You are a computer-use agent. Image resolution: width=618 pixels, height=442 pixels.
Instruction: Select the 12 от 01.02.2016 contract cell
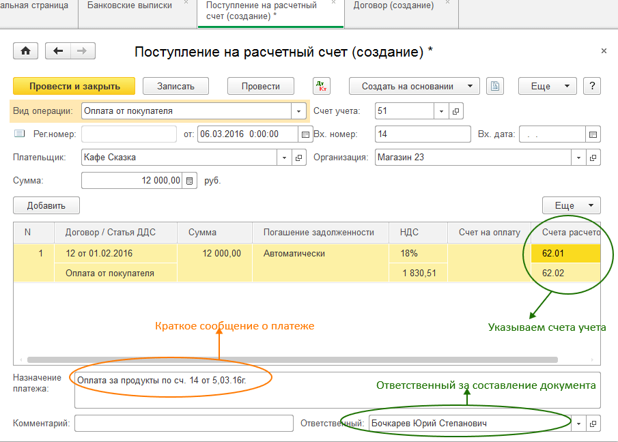click(x=115, y=254)
